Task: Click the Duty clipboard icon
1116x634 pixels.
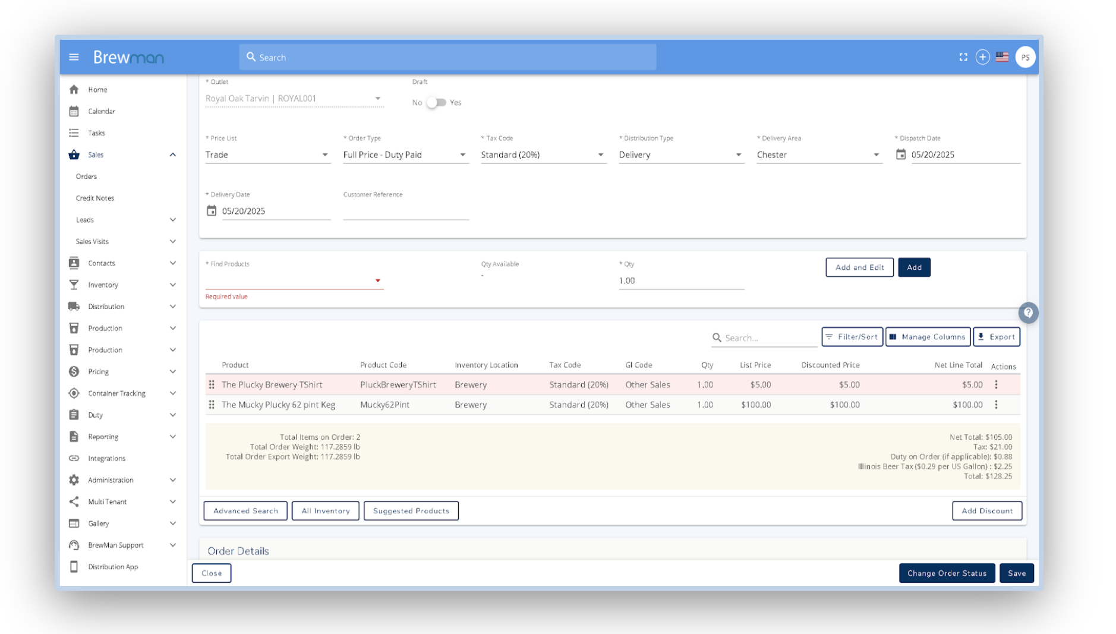Action: point(74,415)
